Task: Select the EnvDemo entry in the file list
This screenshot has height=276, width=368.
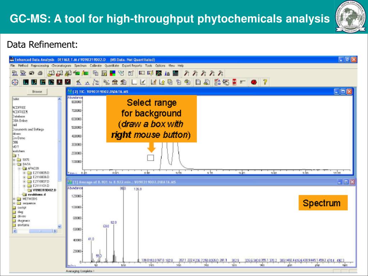Action: click(x=19, y=138)
